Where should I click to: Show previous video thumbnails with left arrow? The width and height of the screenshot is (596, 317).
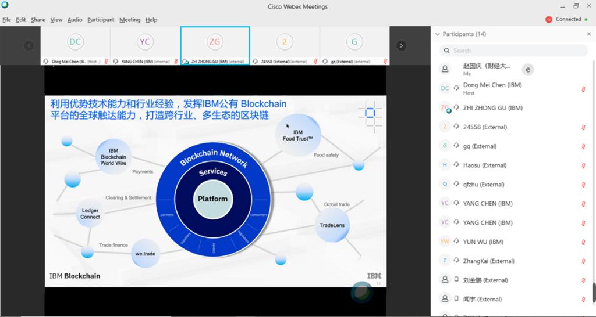[29, 45]
